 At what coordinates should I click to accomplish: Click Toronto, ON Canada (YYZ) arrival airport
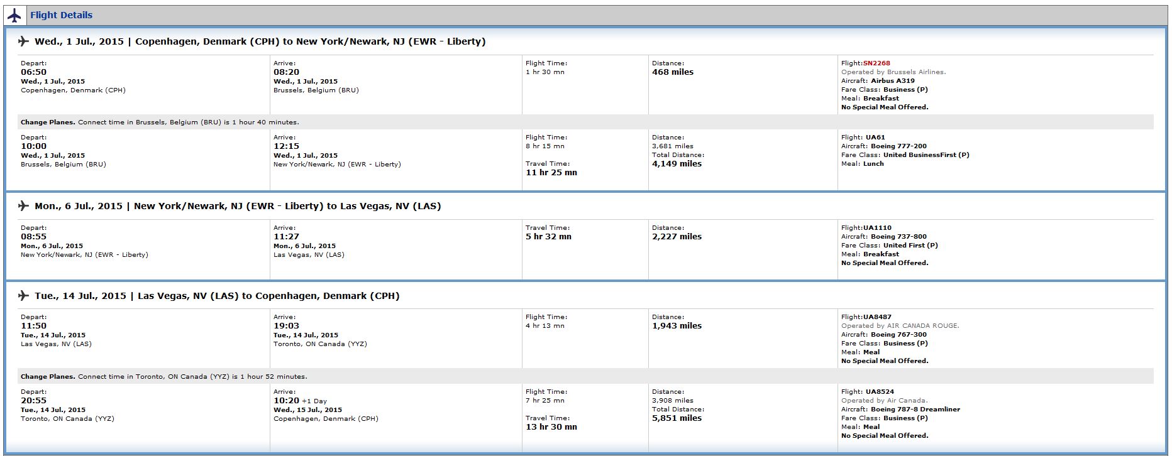(x=320, y=344)
